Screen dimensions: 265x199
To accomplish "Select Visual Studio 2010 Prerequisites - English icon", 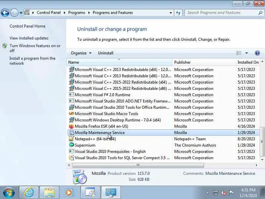I will pyautogui.click(x=72, y=151).
